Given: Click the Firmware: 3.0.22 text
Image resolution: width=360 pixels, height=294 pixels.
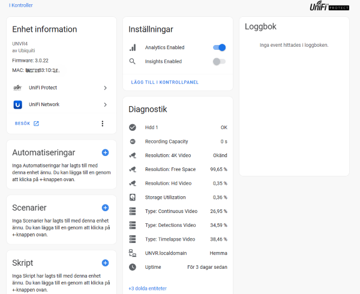Looking at the screenshot, I should (31, 61).
